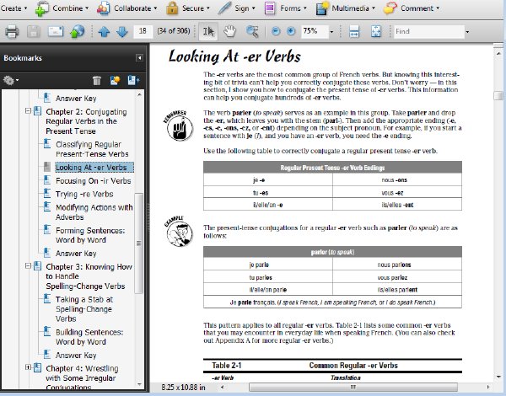Go to previous page with up arrow
Viewport: 506px width, 396px height.
104,31
